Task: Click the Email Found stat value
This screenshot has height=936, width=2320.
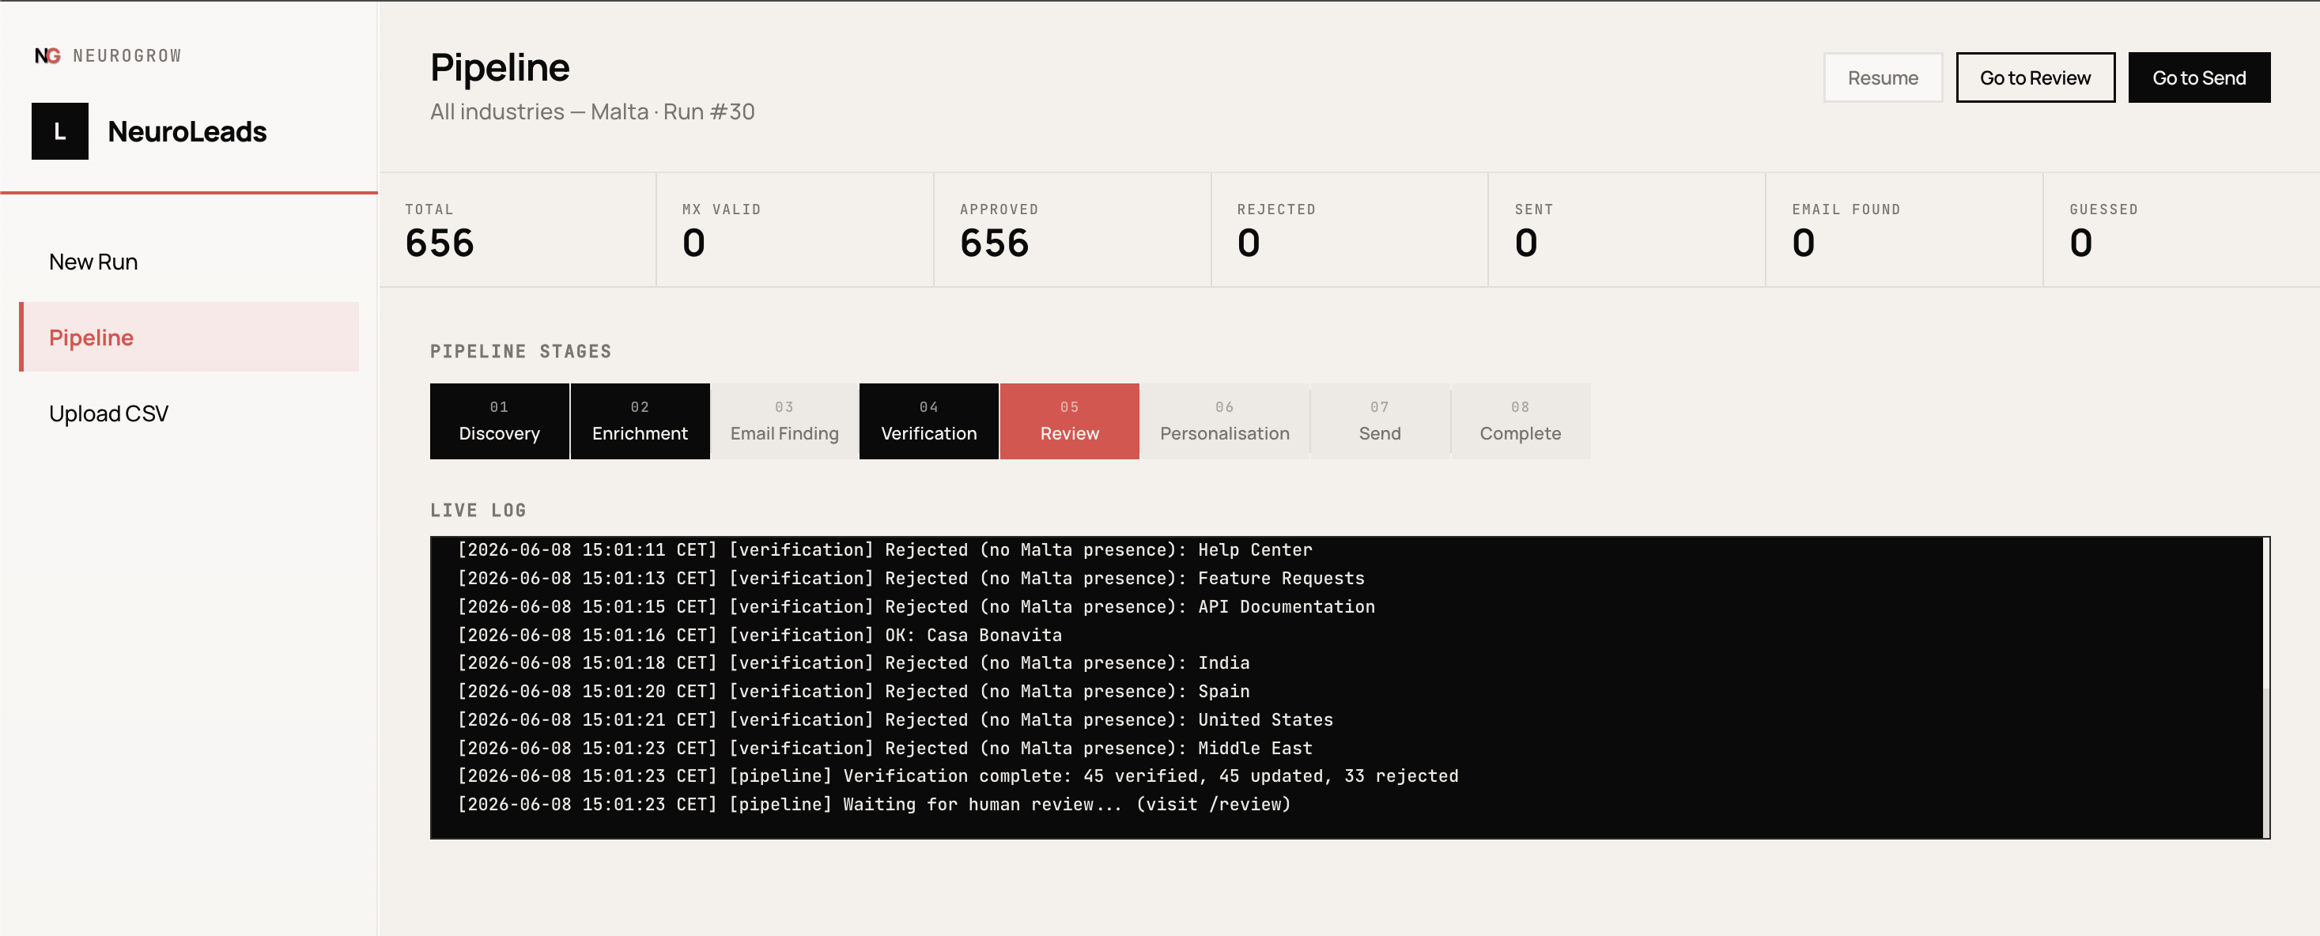Action: pyautogui.click(x=1803, y=243)
